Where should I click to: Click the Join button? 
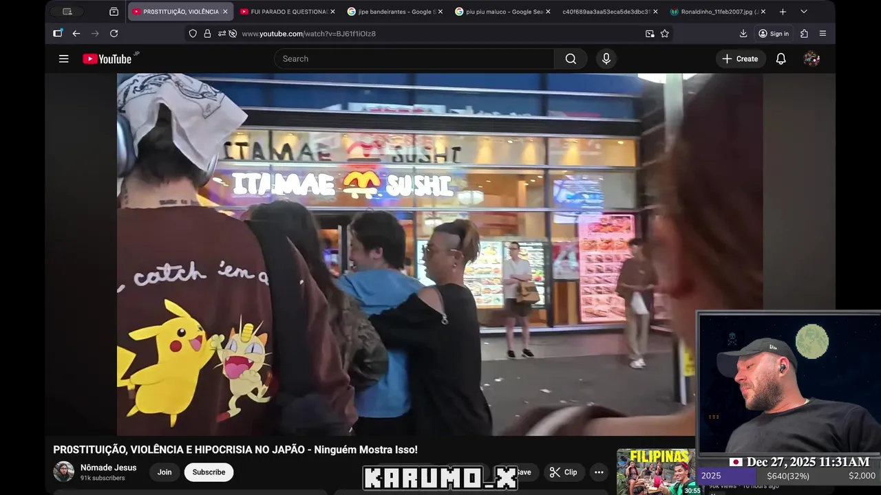(x=164, y=472)
